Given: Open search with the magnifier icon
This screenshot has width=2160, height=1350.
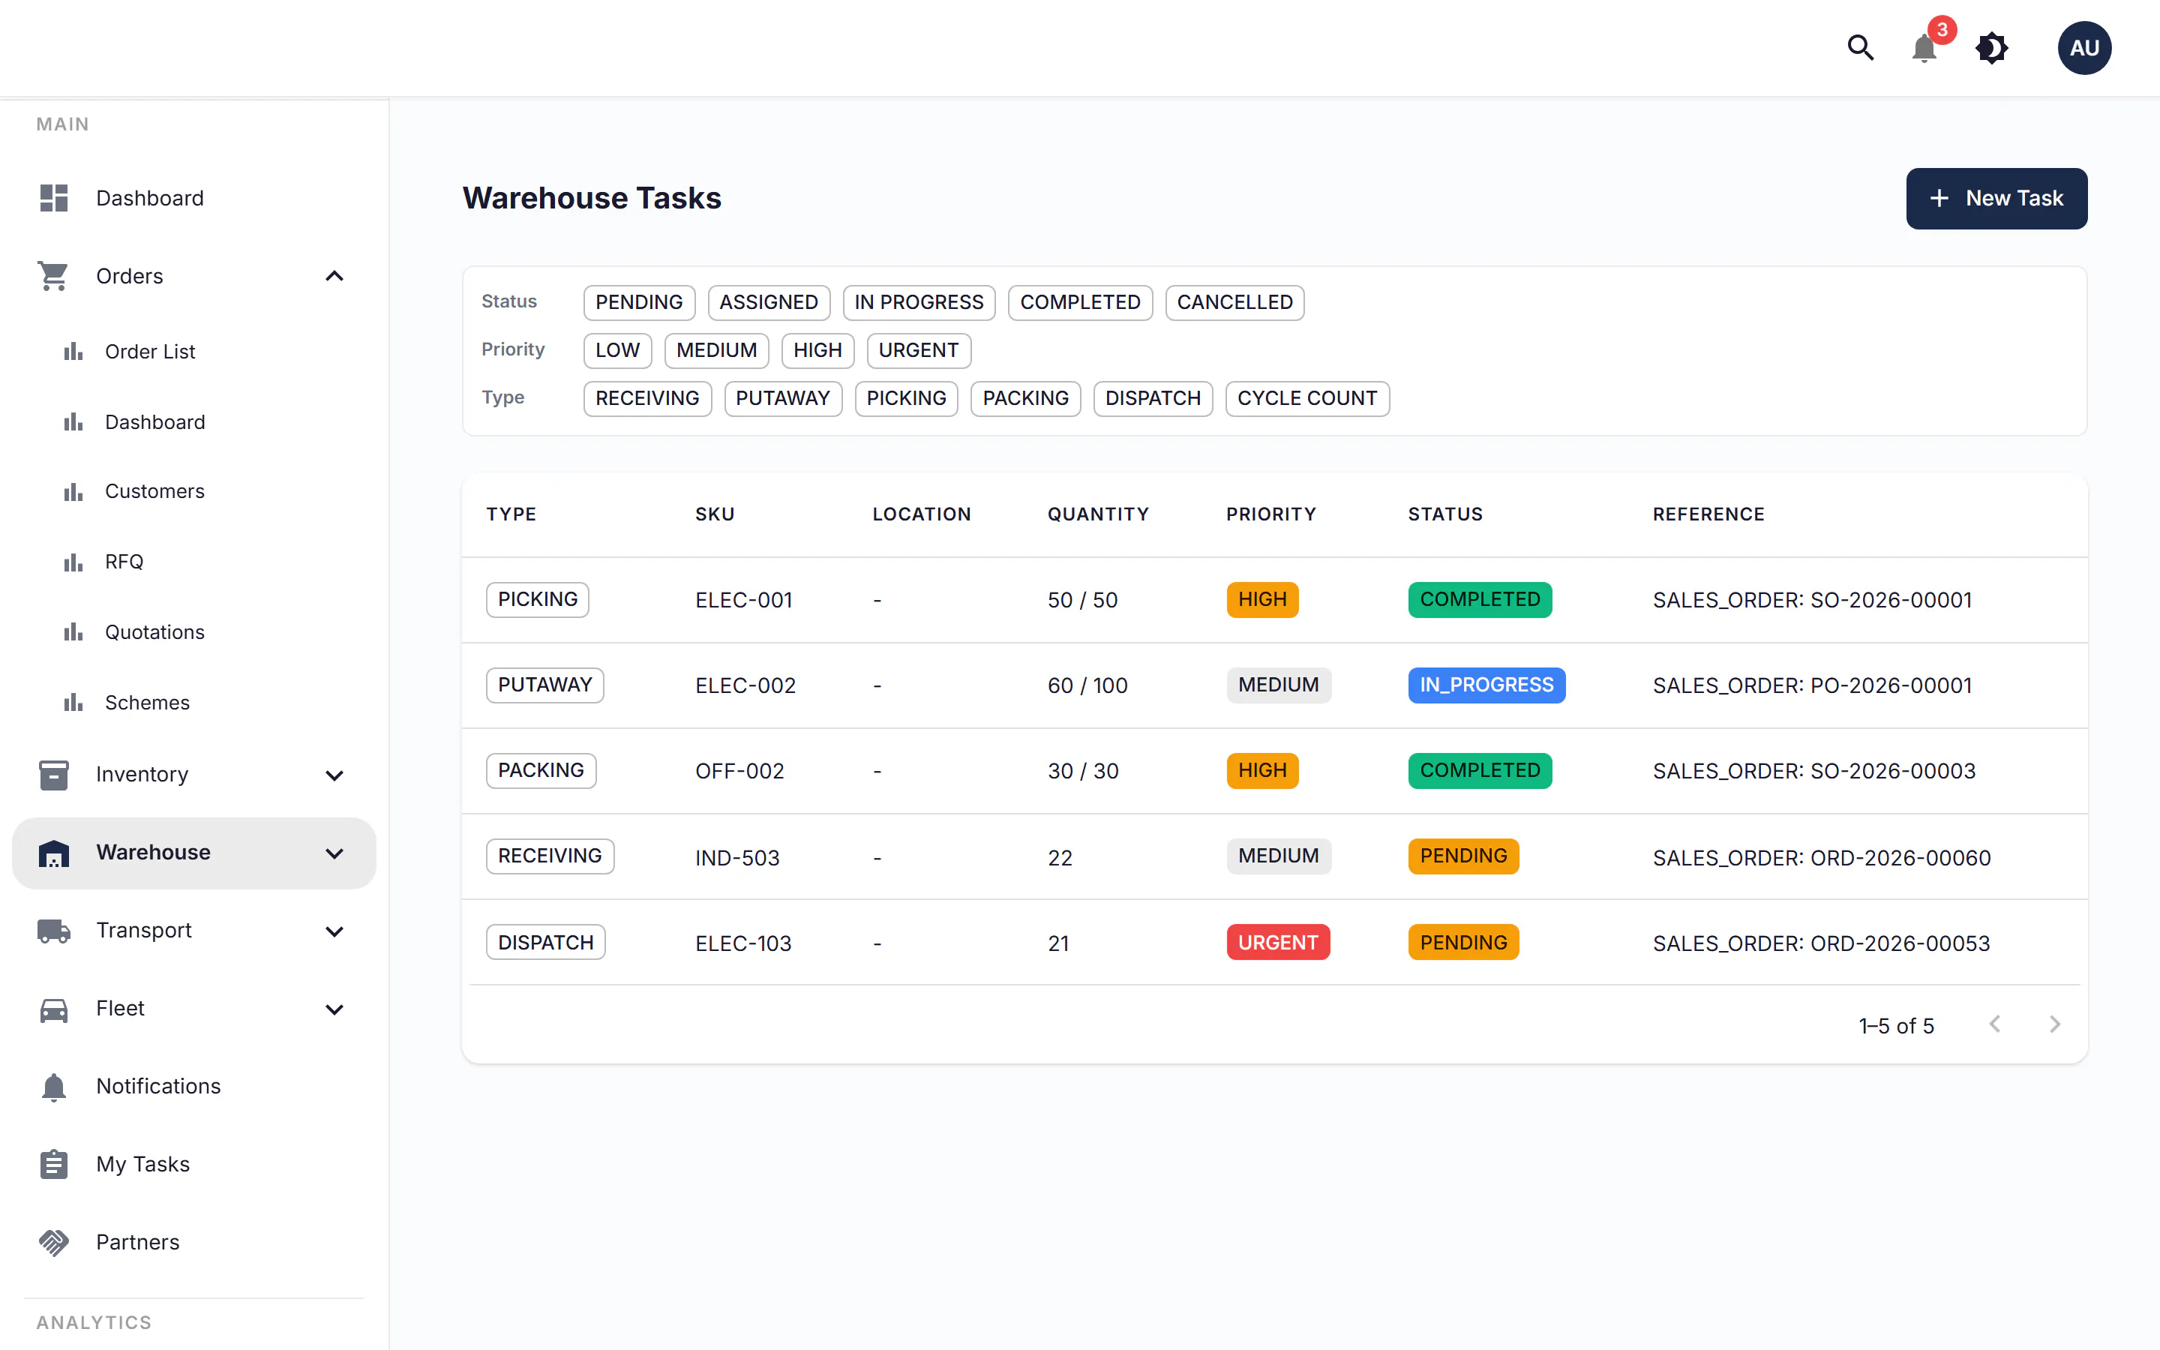Looking at the screenshot, I should [x=1860, y=47].
